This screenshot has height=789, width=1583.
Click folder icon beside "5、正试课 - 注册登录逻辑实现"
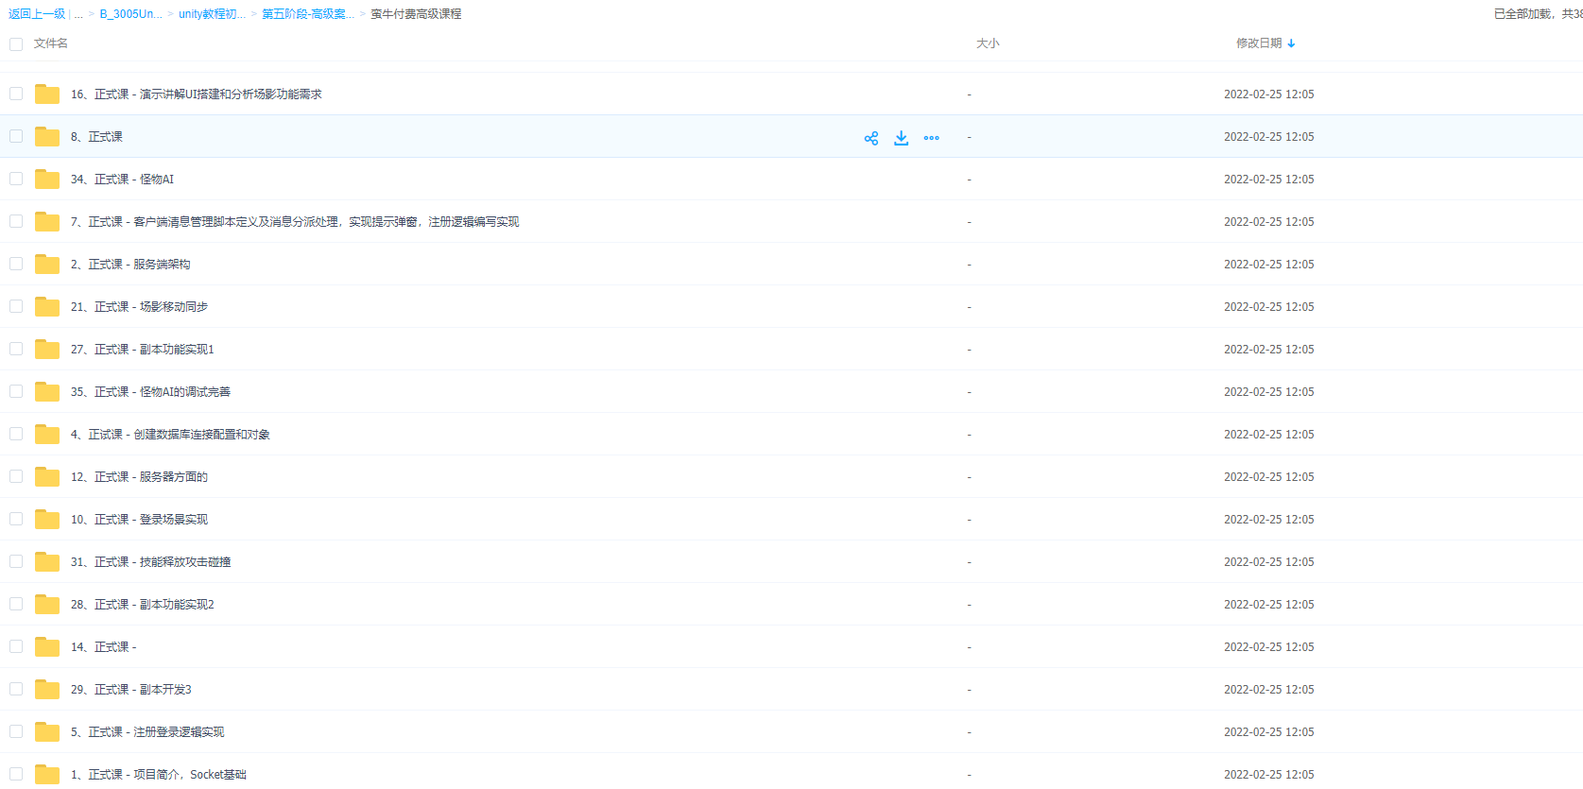point(47,731)
